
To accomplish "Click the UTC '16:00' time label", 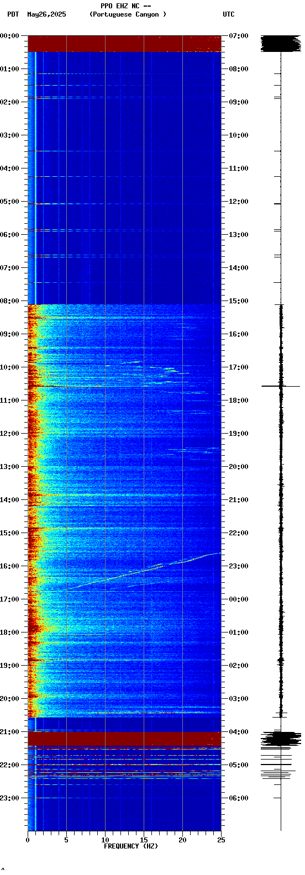I will [239, 334].
